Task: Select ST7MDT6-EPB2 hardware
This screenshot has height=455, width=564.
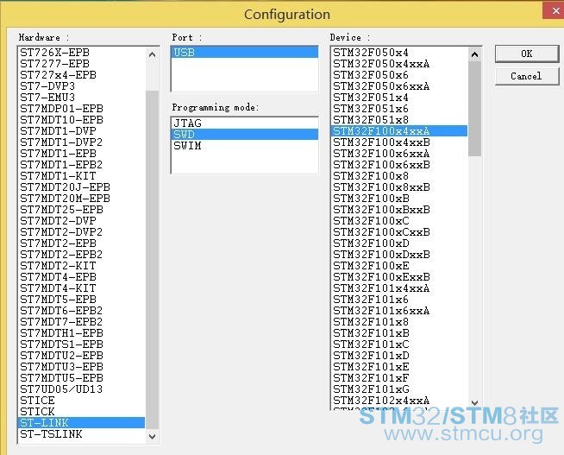Action: point(81,310)
